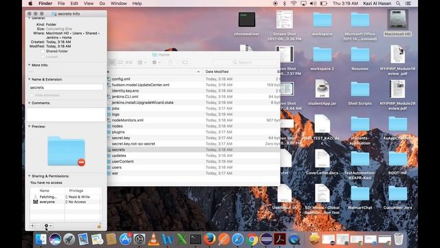Launch Google Chrome from the Dock
Image resolution: width=440 pixels, height=248 pixels.
(252, 239)
